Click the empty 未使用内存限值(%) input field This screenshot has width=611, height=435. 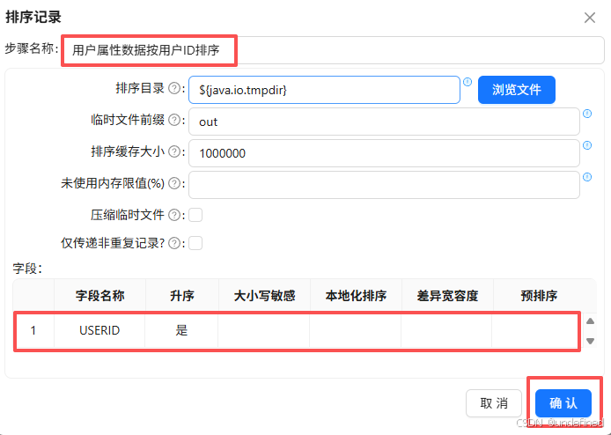coord(384,185)
